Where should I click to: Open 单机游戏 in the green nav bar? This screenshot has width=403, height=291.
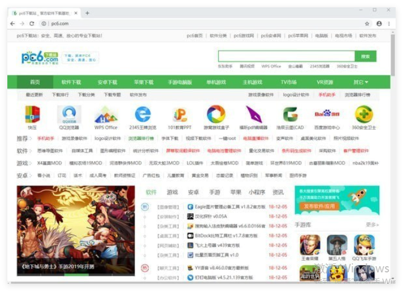point(216,82)
